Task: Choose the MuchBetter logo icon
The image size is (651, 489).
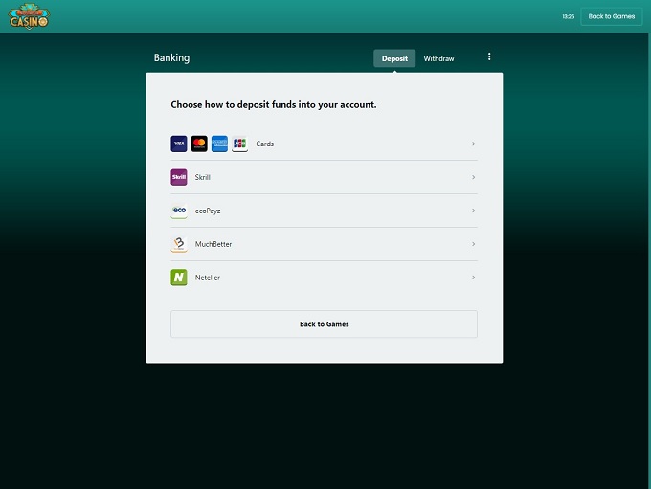Action: 179,244
